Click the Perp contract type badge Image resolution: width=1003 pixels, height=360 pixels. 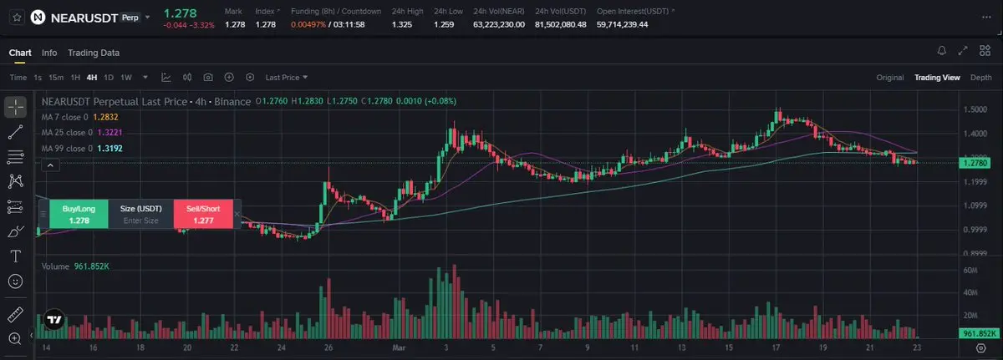(130, 18)
